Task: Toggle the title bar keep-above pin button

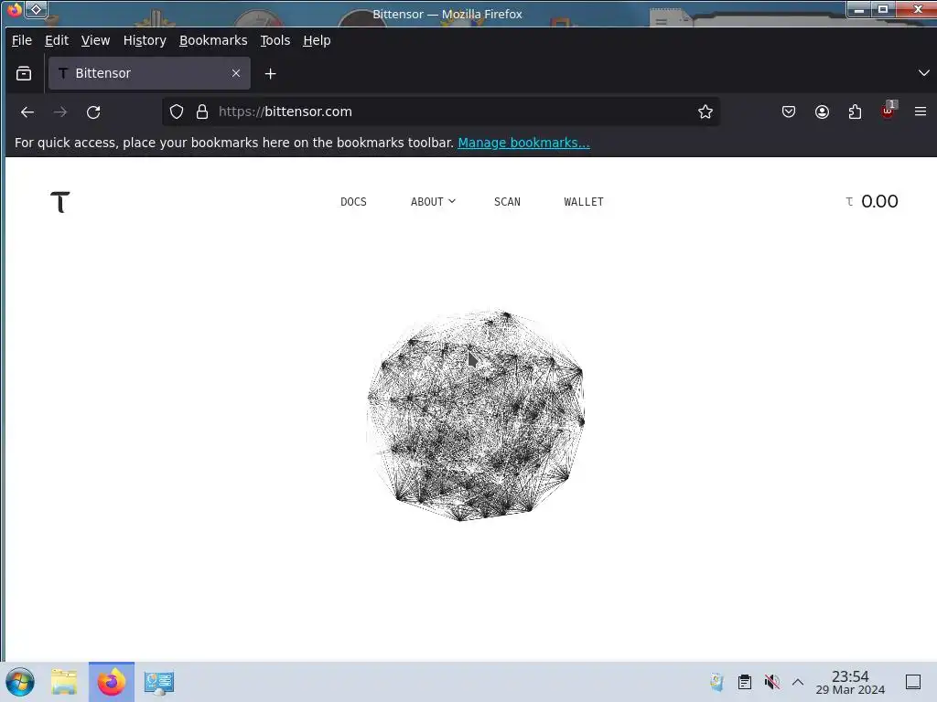Action: tap(36, 9)
